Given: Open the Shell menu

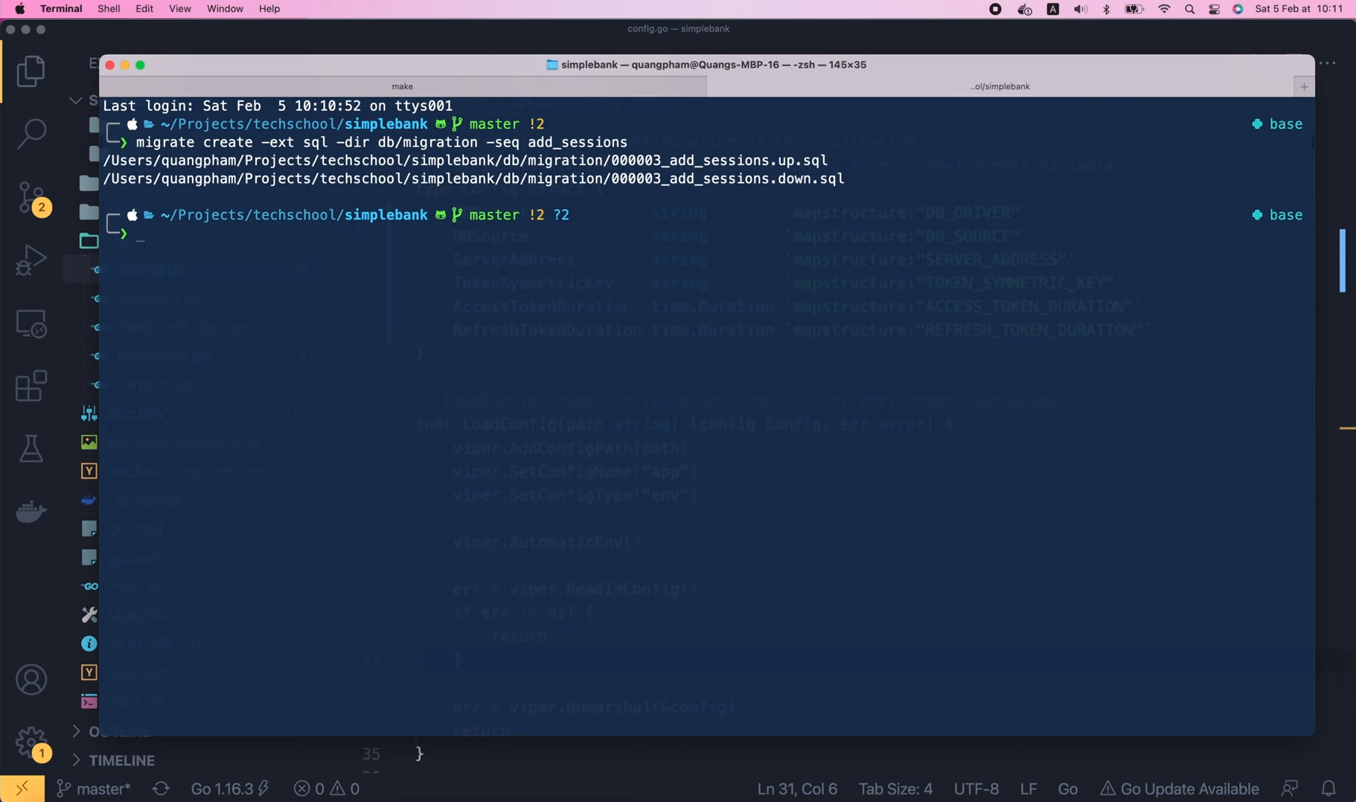Looking at the screenshot, I should pyautogui.click(x=109, y=9).
